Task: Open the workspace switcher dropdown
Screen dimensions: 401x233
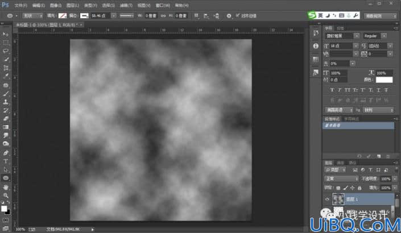Action: click(x=381, y=16)
